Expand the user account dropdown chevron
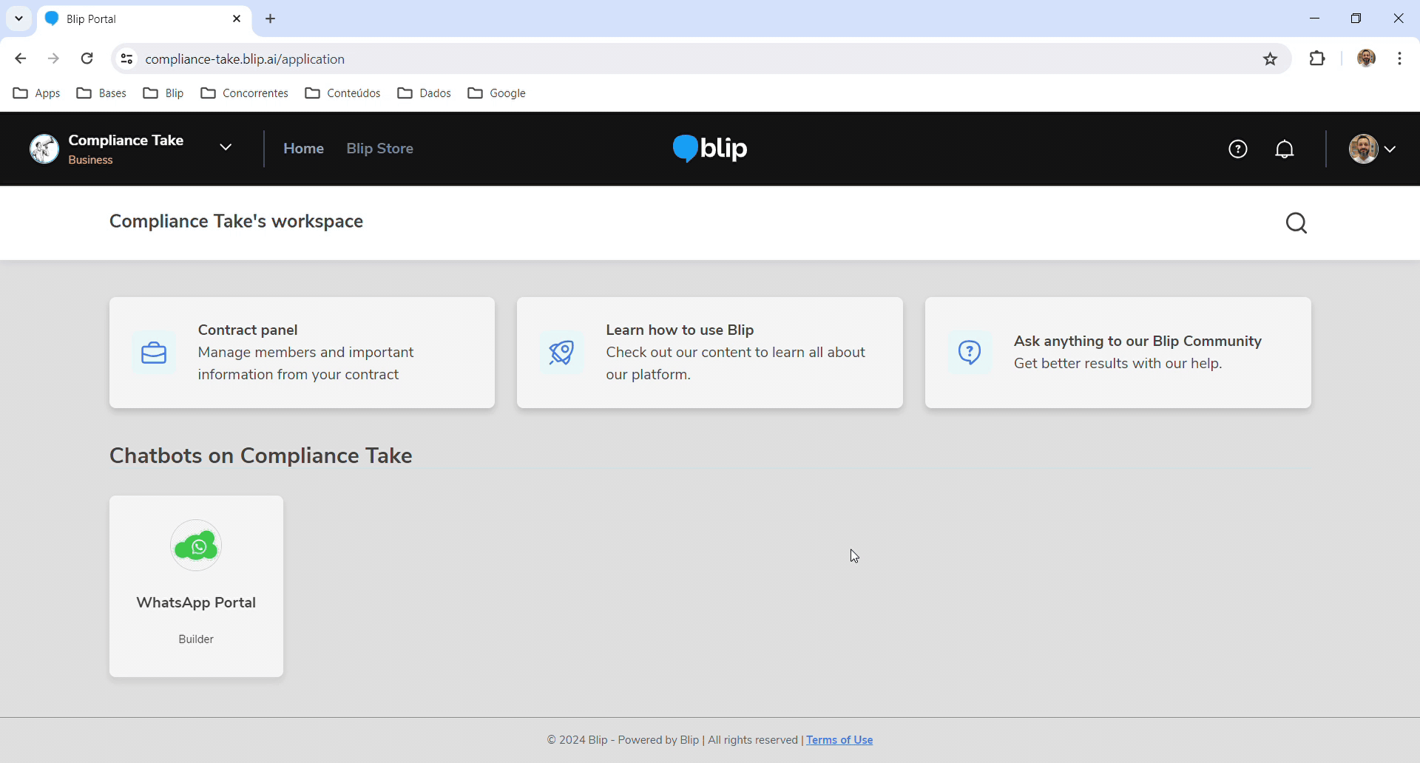The image size is (1420, 763). pyautogui.click(x=1390, y=149)
